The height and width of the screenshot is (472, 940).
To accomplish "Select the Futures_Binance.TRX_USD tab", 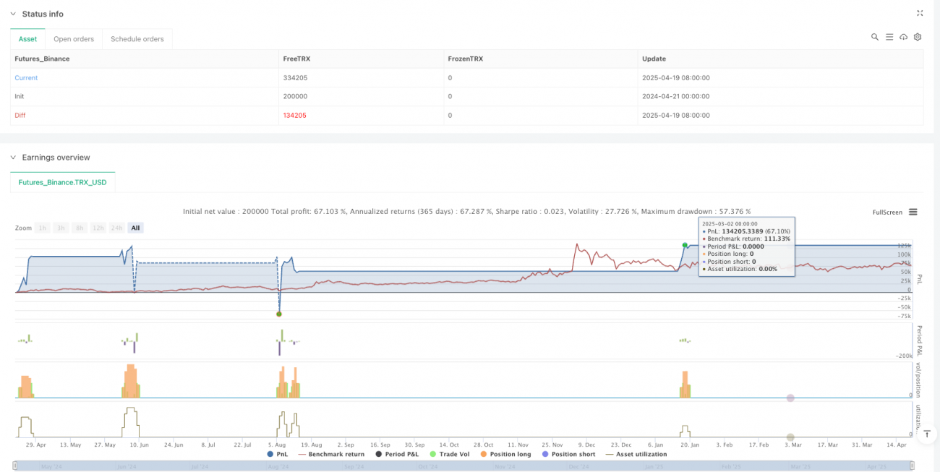I will (x=62, y=182).
